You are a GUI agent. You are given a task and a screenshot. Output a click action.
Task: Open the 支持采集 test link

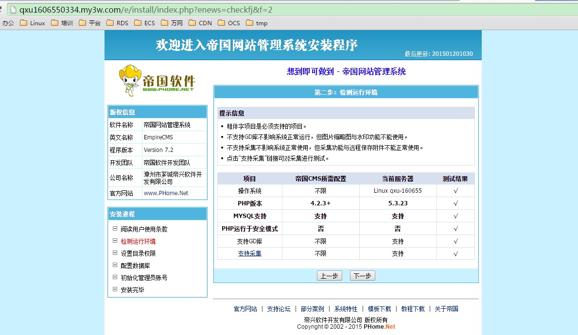click(x=249, y=253)
